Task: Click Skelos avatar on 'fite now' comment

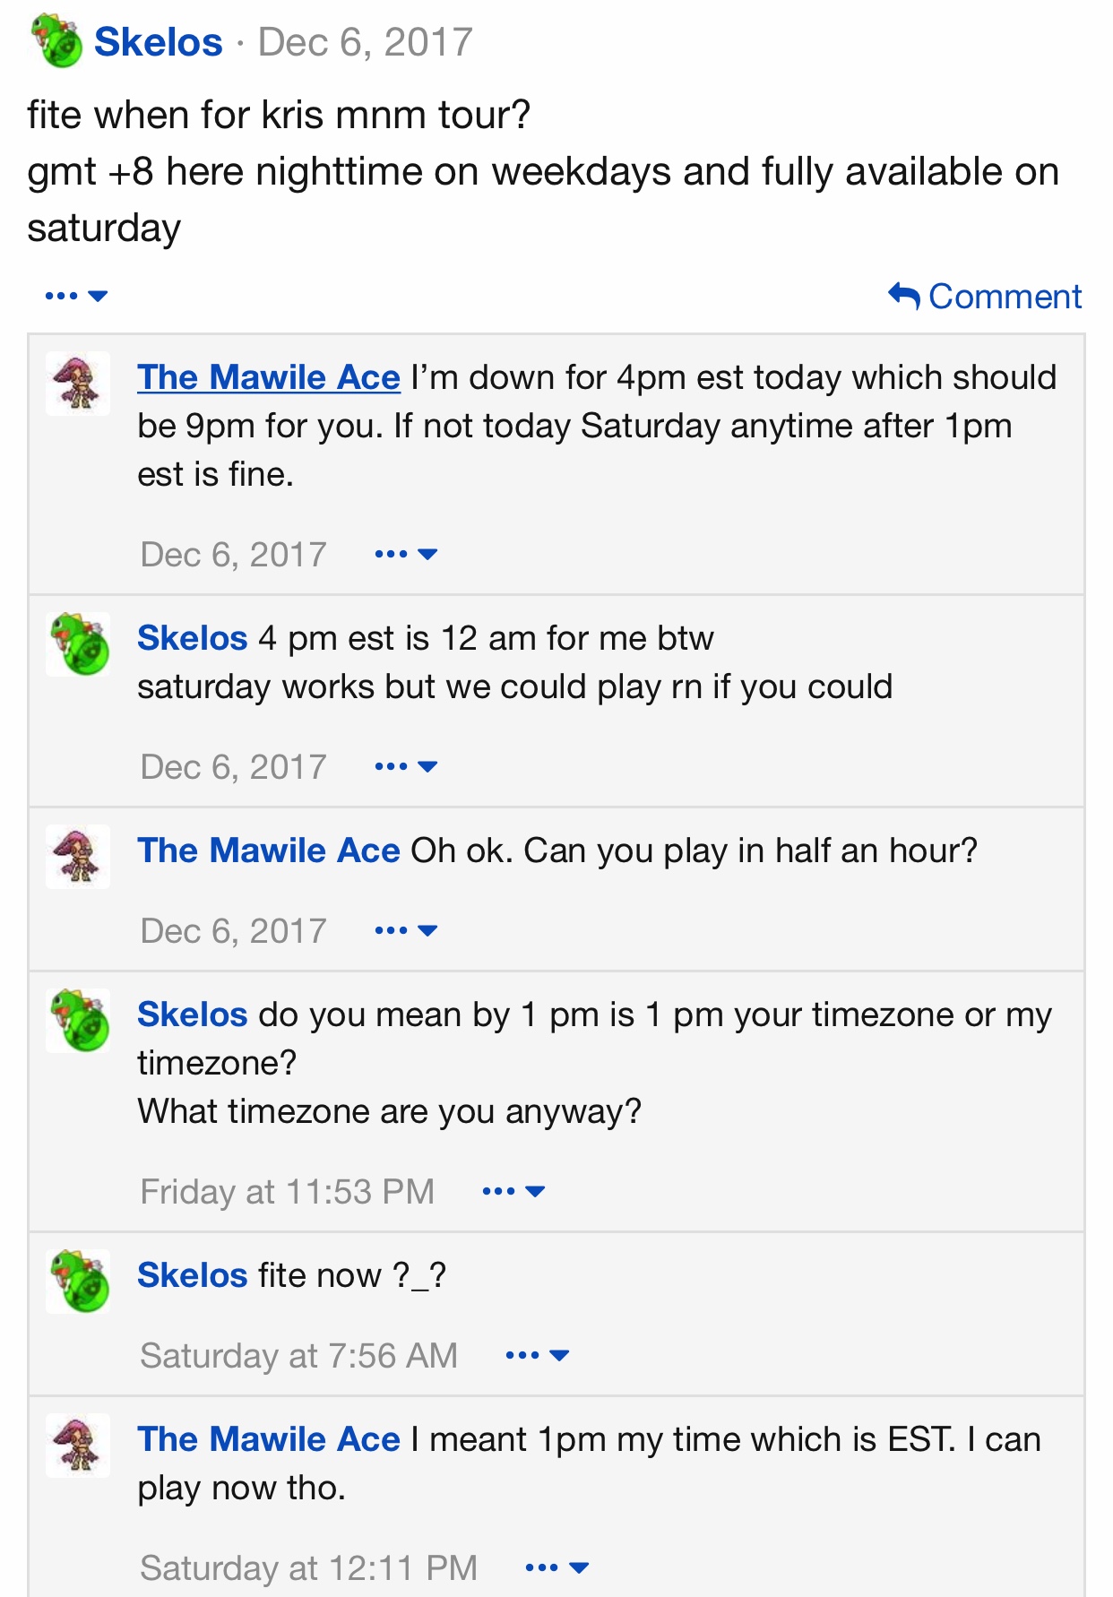Action: 79,1281
